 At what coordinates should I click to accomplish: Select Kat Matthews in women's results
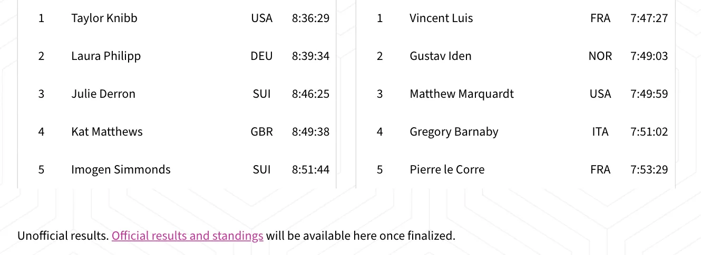point(107,131)
